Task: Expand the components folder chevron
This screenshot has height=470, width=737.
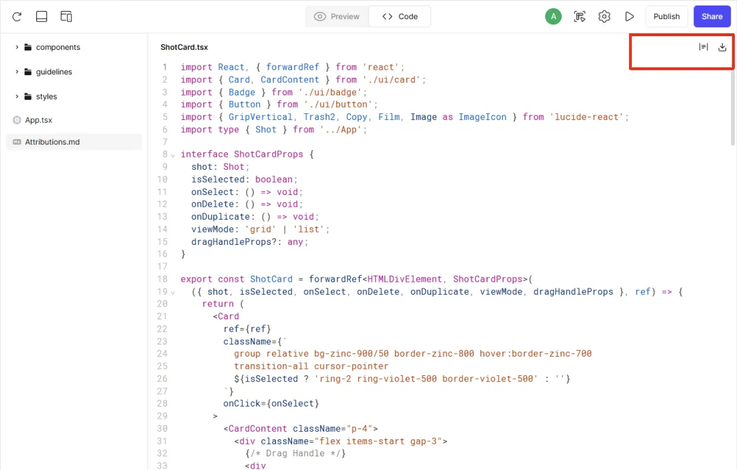Action: click(17, 47)
